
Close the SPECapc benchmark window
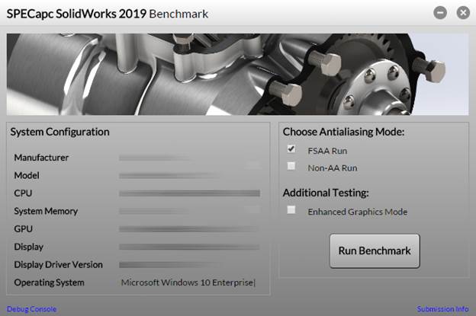tap(462, 13)
